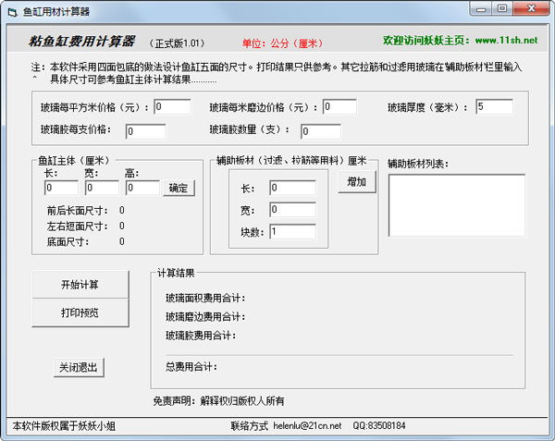555x441 pixels.
Task: Click the fish tank 长 length field
Action: [61, 189]
